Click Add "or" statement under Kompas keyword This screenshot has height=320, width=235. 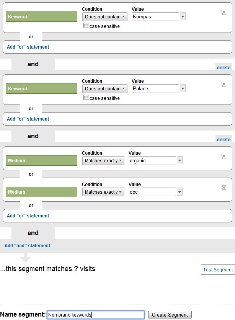coord(28,47)
